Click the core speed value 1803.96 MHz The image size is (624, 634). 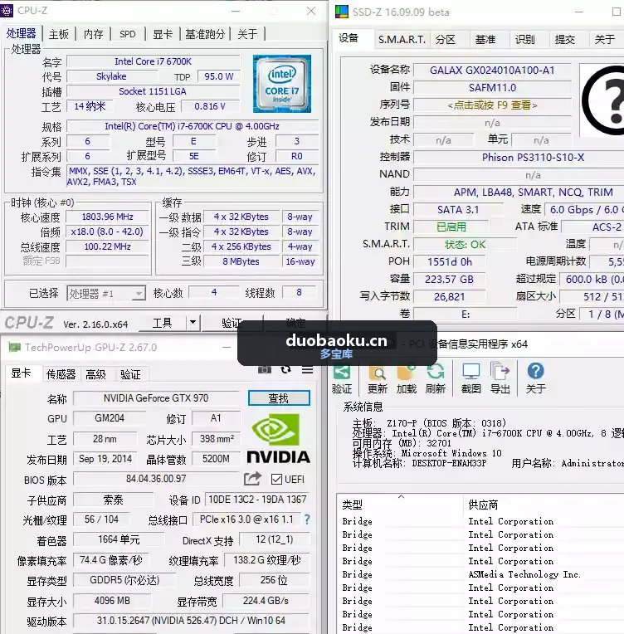pos(108,217)
